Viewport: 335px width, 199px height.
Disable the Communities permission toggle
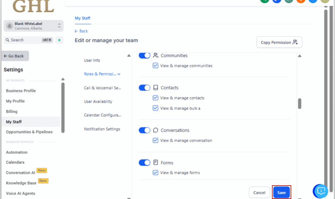(x=144, y=55)
